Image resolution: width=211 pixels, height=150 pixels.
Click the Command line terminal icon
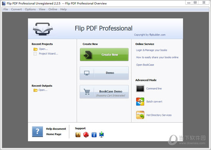(x=140, y=89)
